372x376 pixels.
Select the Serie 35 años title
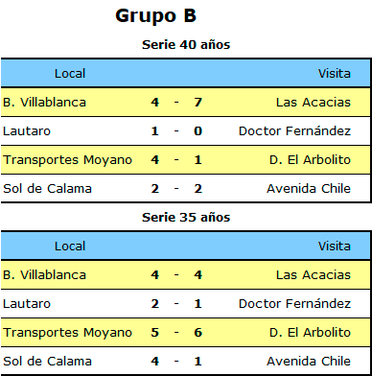click(x=186, y=217)
